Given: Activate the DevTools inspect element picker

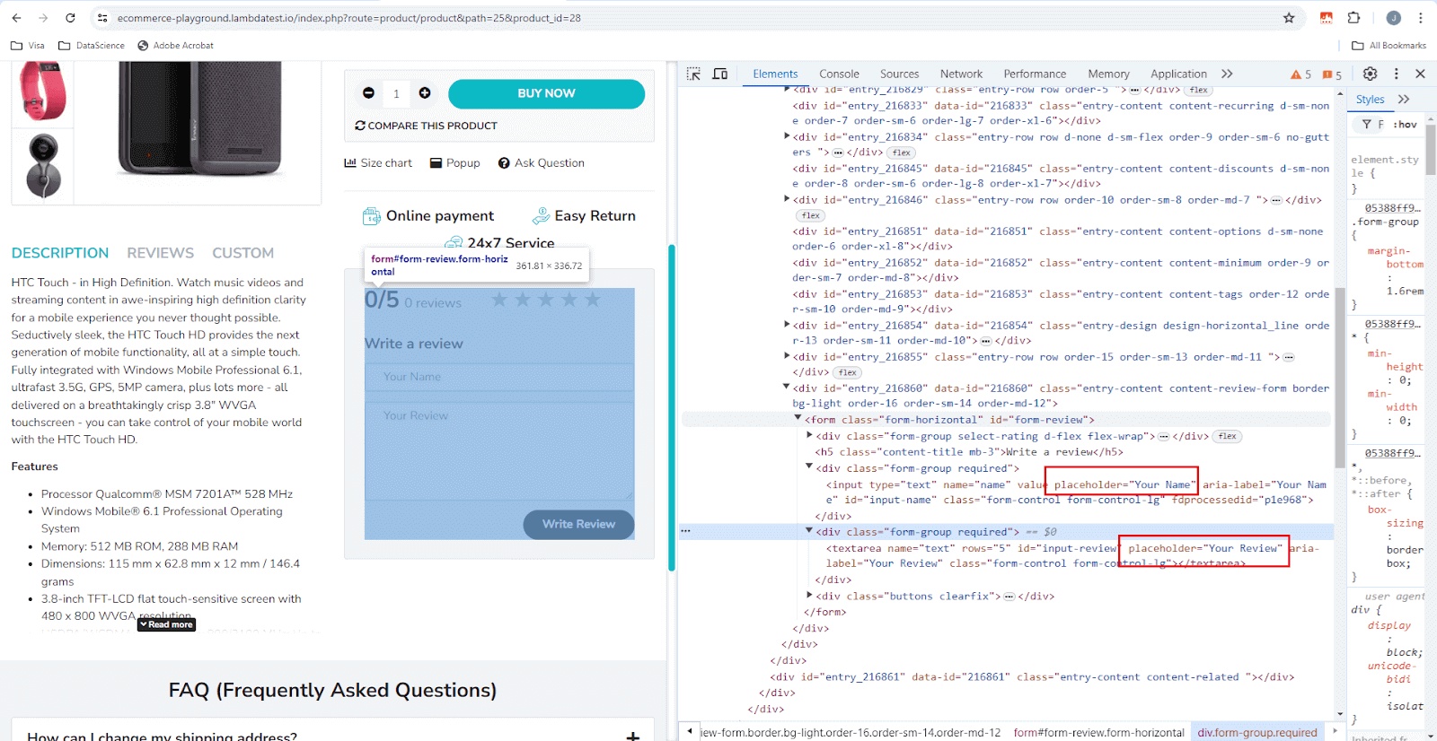Looking at the screenshot, I should pos(693,74).
